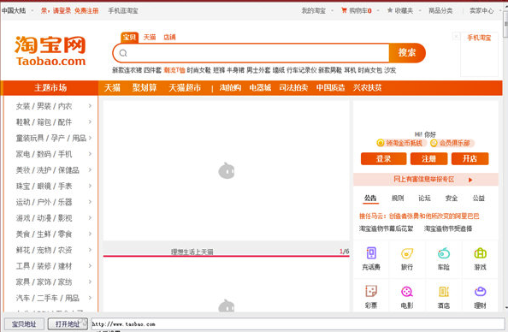
Task: Select the 天猫 search tab
Action: [150, 38]
